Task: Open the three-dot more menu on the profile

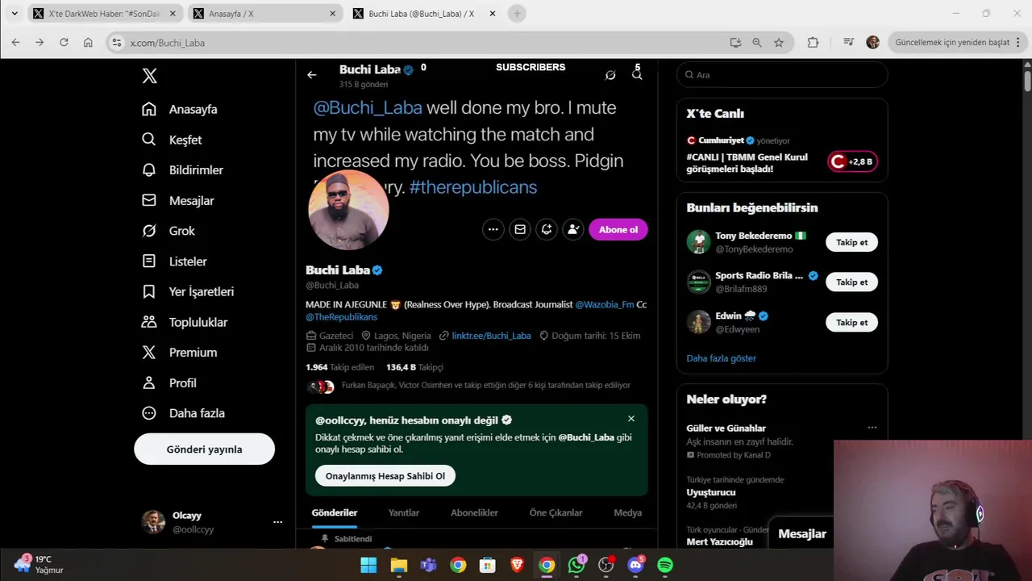Action: click(x=493, y=229)
